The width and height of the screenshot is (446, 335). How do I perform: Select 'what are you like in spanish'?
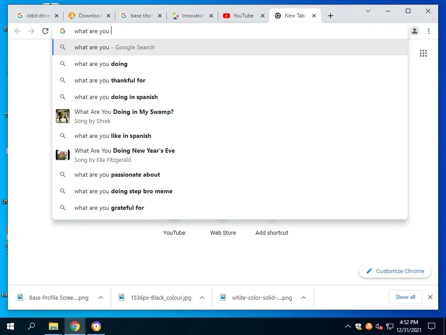pos(230,136)
